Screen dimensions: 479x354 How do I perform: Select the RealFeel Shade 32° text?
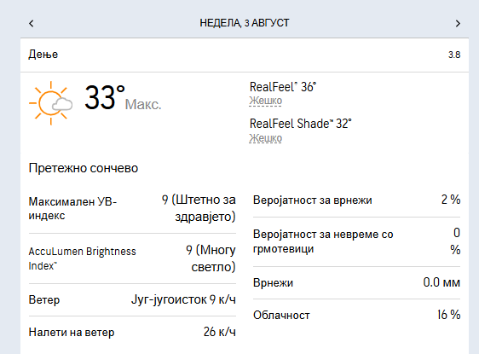[301, 124]
